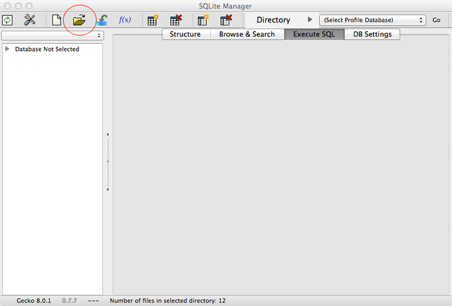
Task: Switch to the Execute SQL tab
Action: pos(314,34)
